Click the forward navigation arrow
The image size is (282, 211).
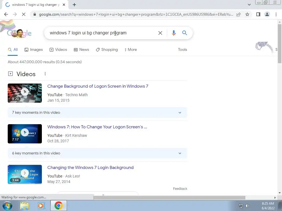click(x=15, y=14)
